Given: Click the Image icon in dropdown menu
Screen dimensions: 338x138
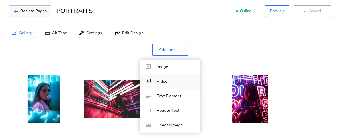Looking at the screenshot, I should [148, 67].
